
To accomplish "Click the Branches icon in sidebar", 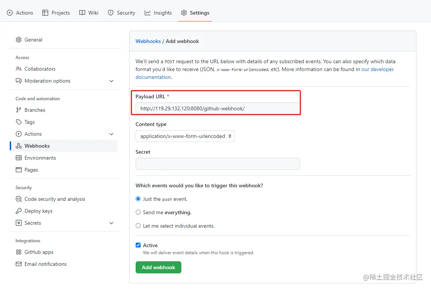I will [19, 110].
